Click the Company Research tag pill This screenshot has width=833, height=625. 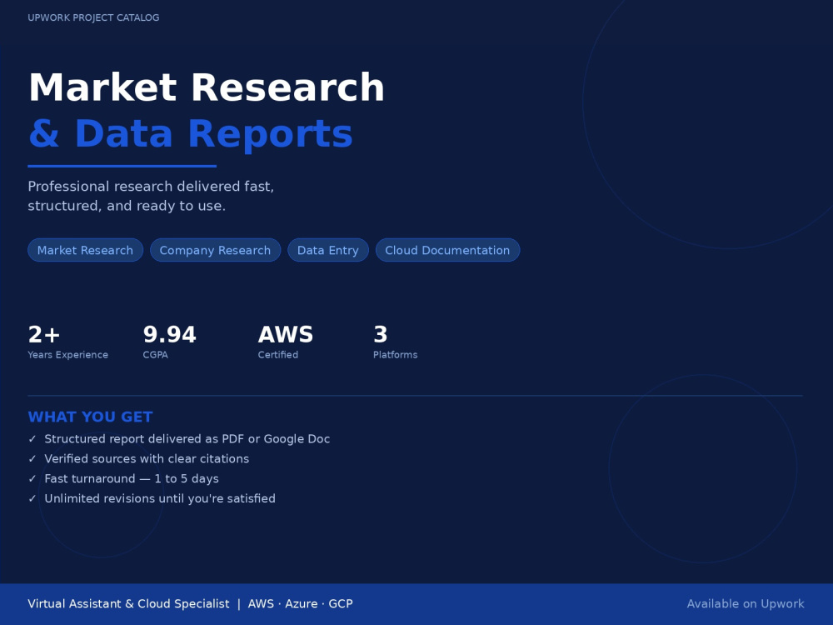(215, 250)
